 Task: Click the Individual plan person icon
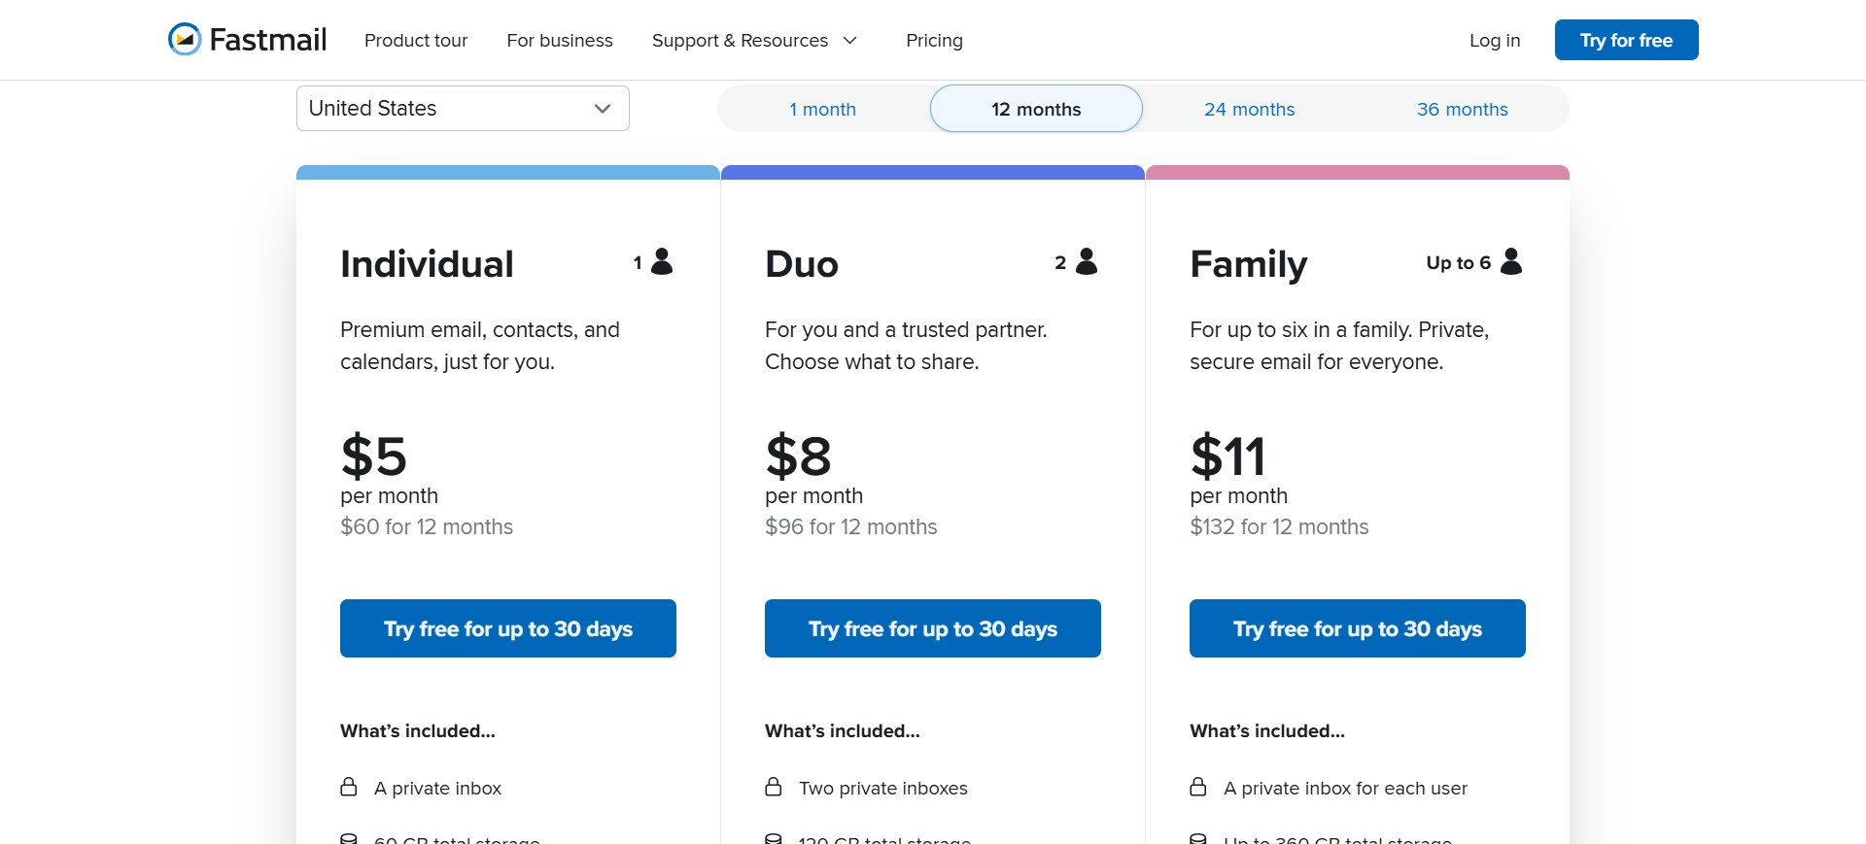pos(662,261)
